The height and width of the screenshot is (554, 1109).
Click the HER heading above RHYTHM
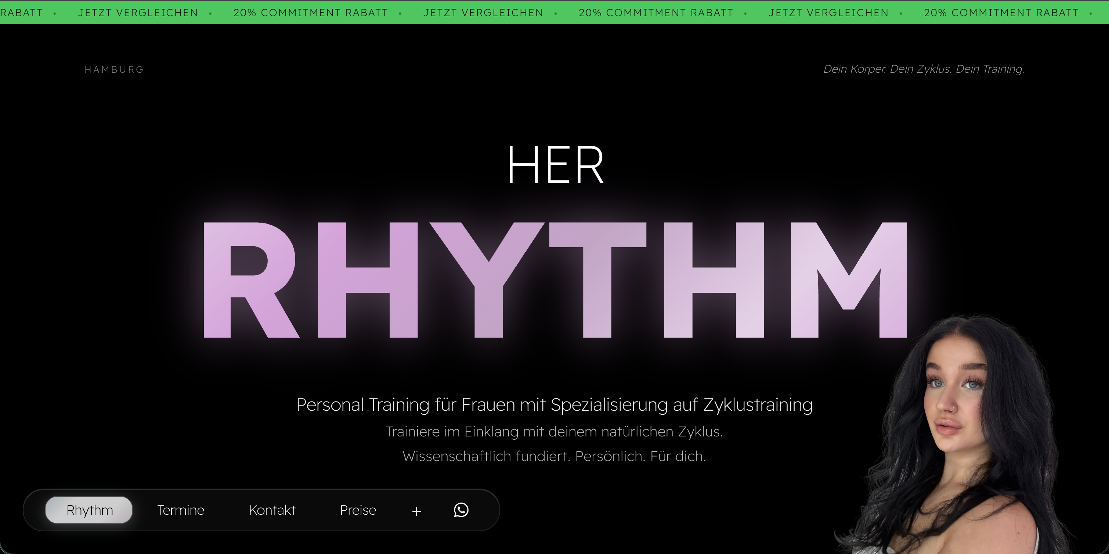point(554,165)
